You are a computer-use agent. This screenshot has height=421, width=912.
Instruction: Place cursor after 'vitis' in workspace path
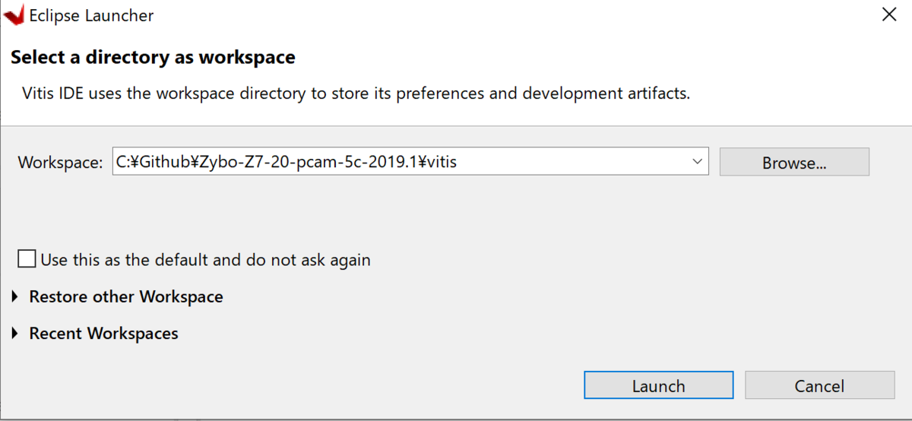(x=458, y=161)
